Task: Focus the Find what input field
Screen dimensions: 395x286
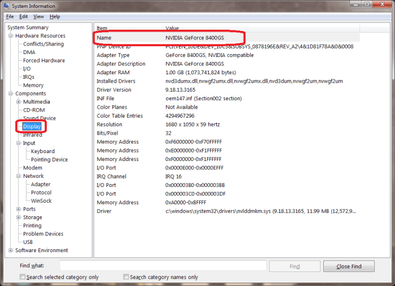Action: (x=163, y=266)
